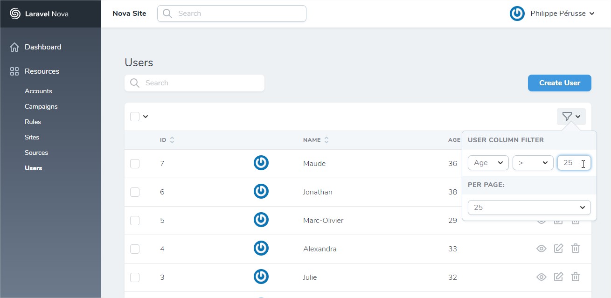
Task: Delete Alexandra's user via trash icon
Action: coord(576,249)
